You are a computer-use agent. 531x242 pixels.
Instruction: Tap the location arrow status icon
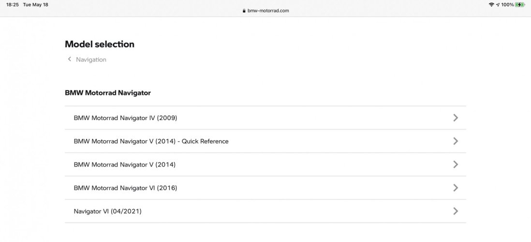[498, 5]
